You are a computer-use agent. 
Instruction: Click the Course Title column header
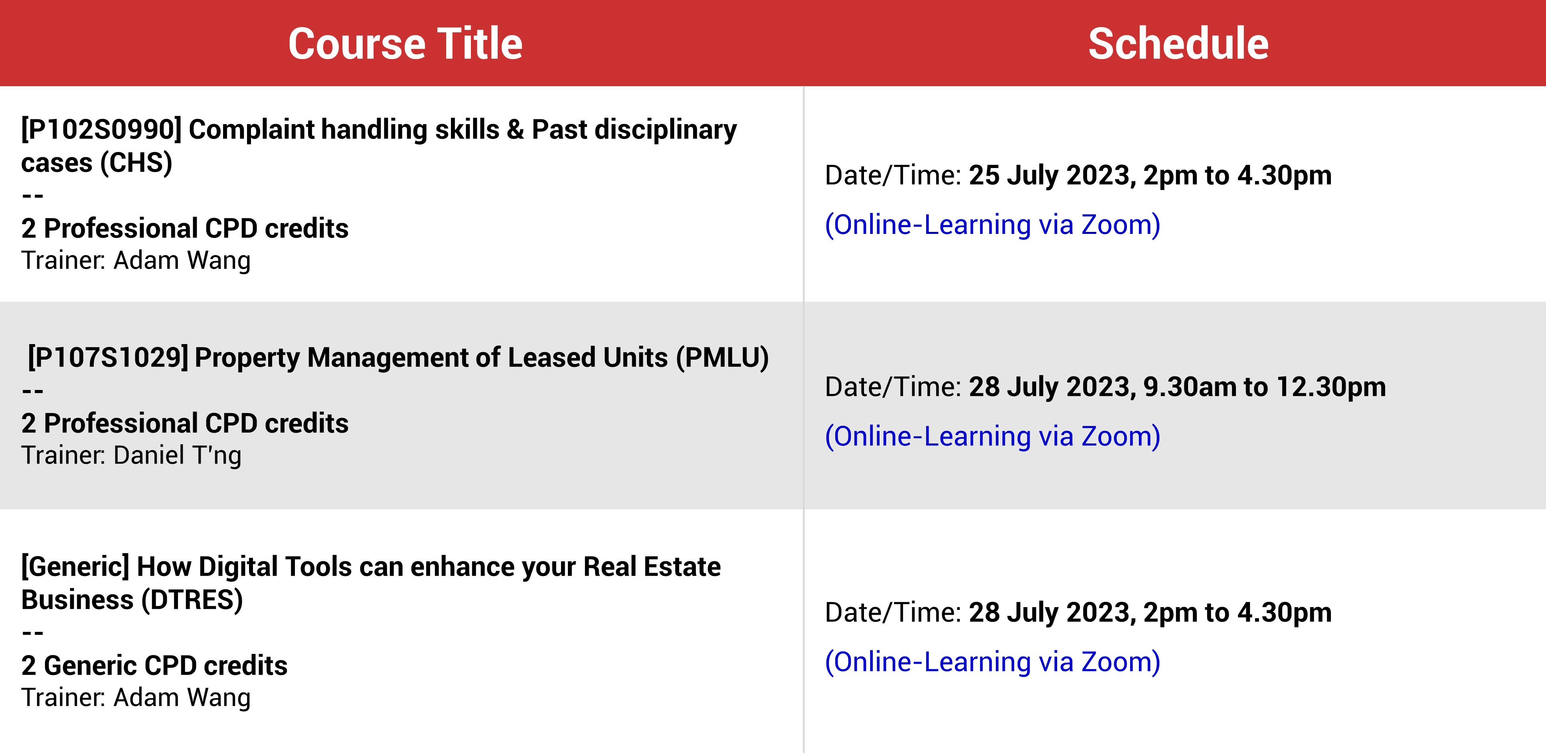(405, 43)
